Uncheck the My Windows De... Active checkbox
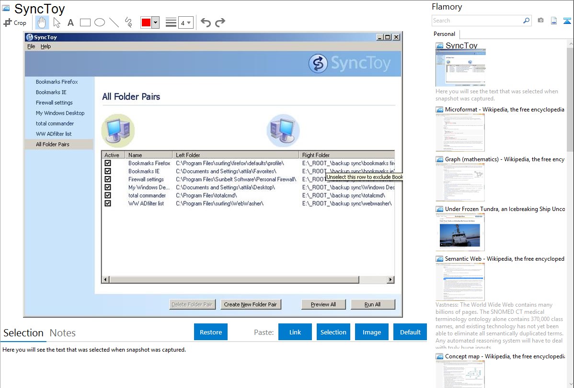The height and width of the screenshot is (388, 574). click(108, 187)
